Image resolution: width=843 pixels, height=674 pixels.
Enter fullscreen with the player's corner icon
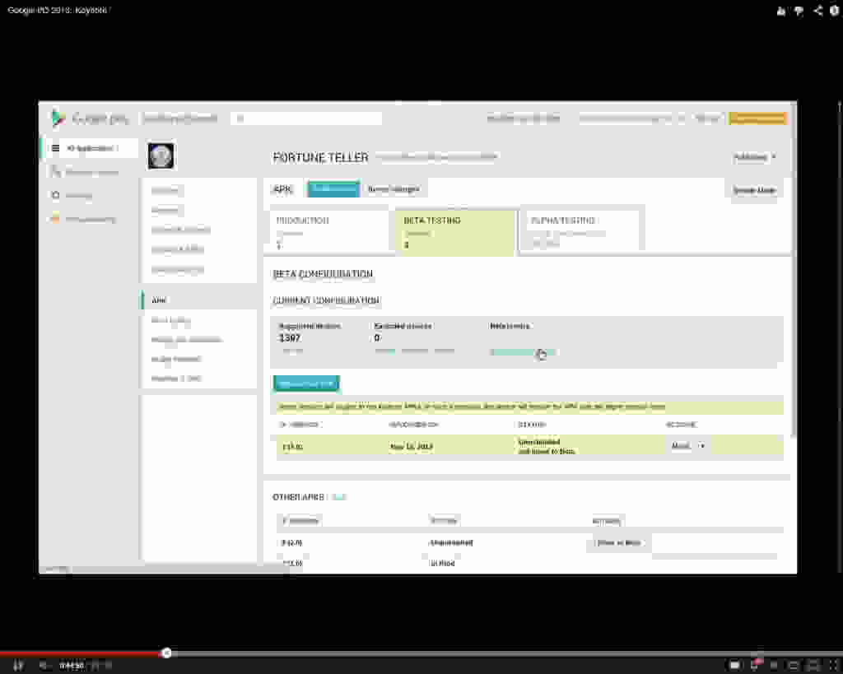(834, 666)
